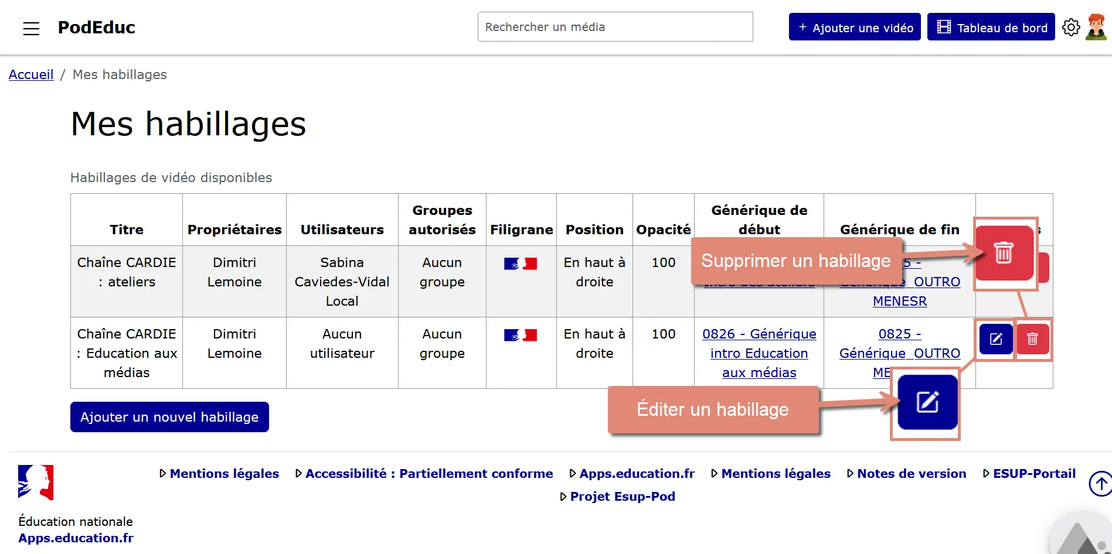Go to Accueil breadcrumb link
The height and width of the screenshot is (554, 1112).
tap(31, 74)
